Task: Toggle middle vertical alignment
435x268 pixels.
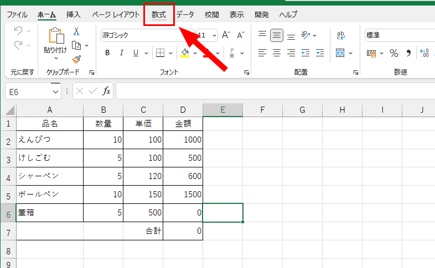Action: tap(277, 35)
